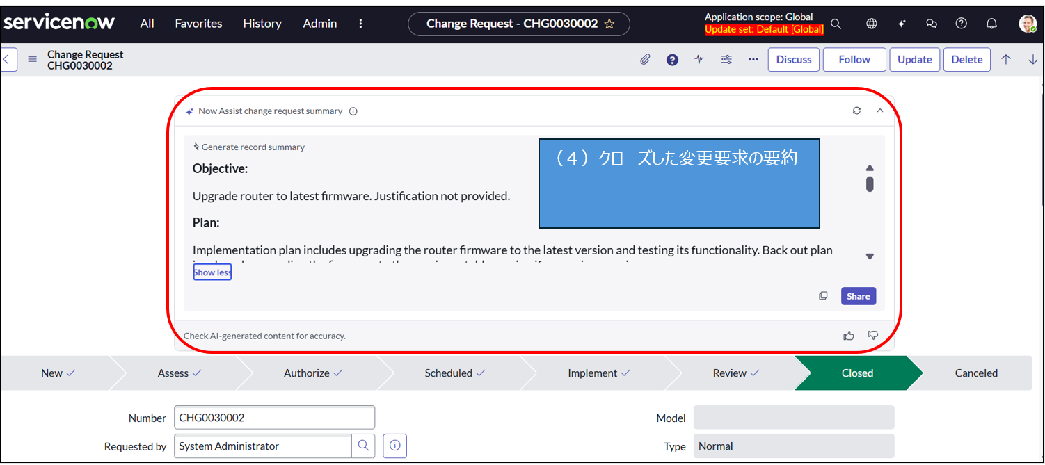The height and width of the screenshot is (465, 1045).
Task: Click the Requested by field
Action: 263,446
